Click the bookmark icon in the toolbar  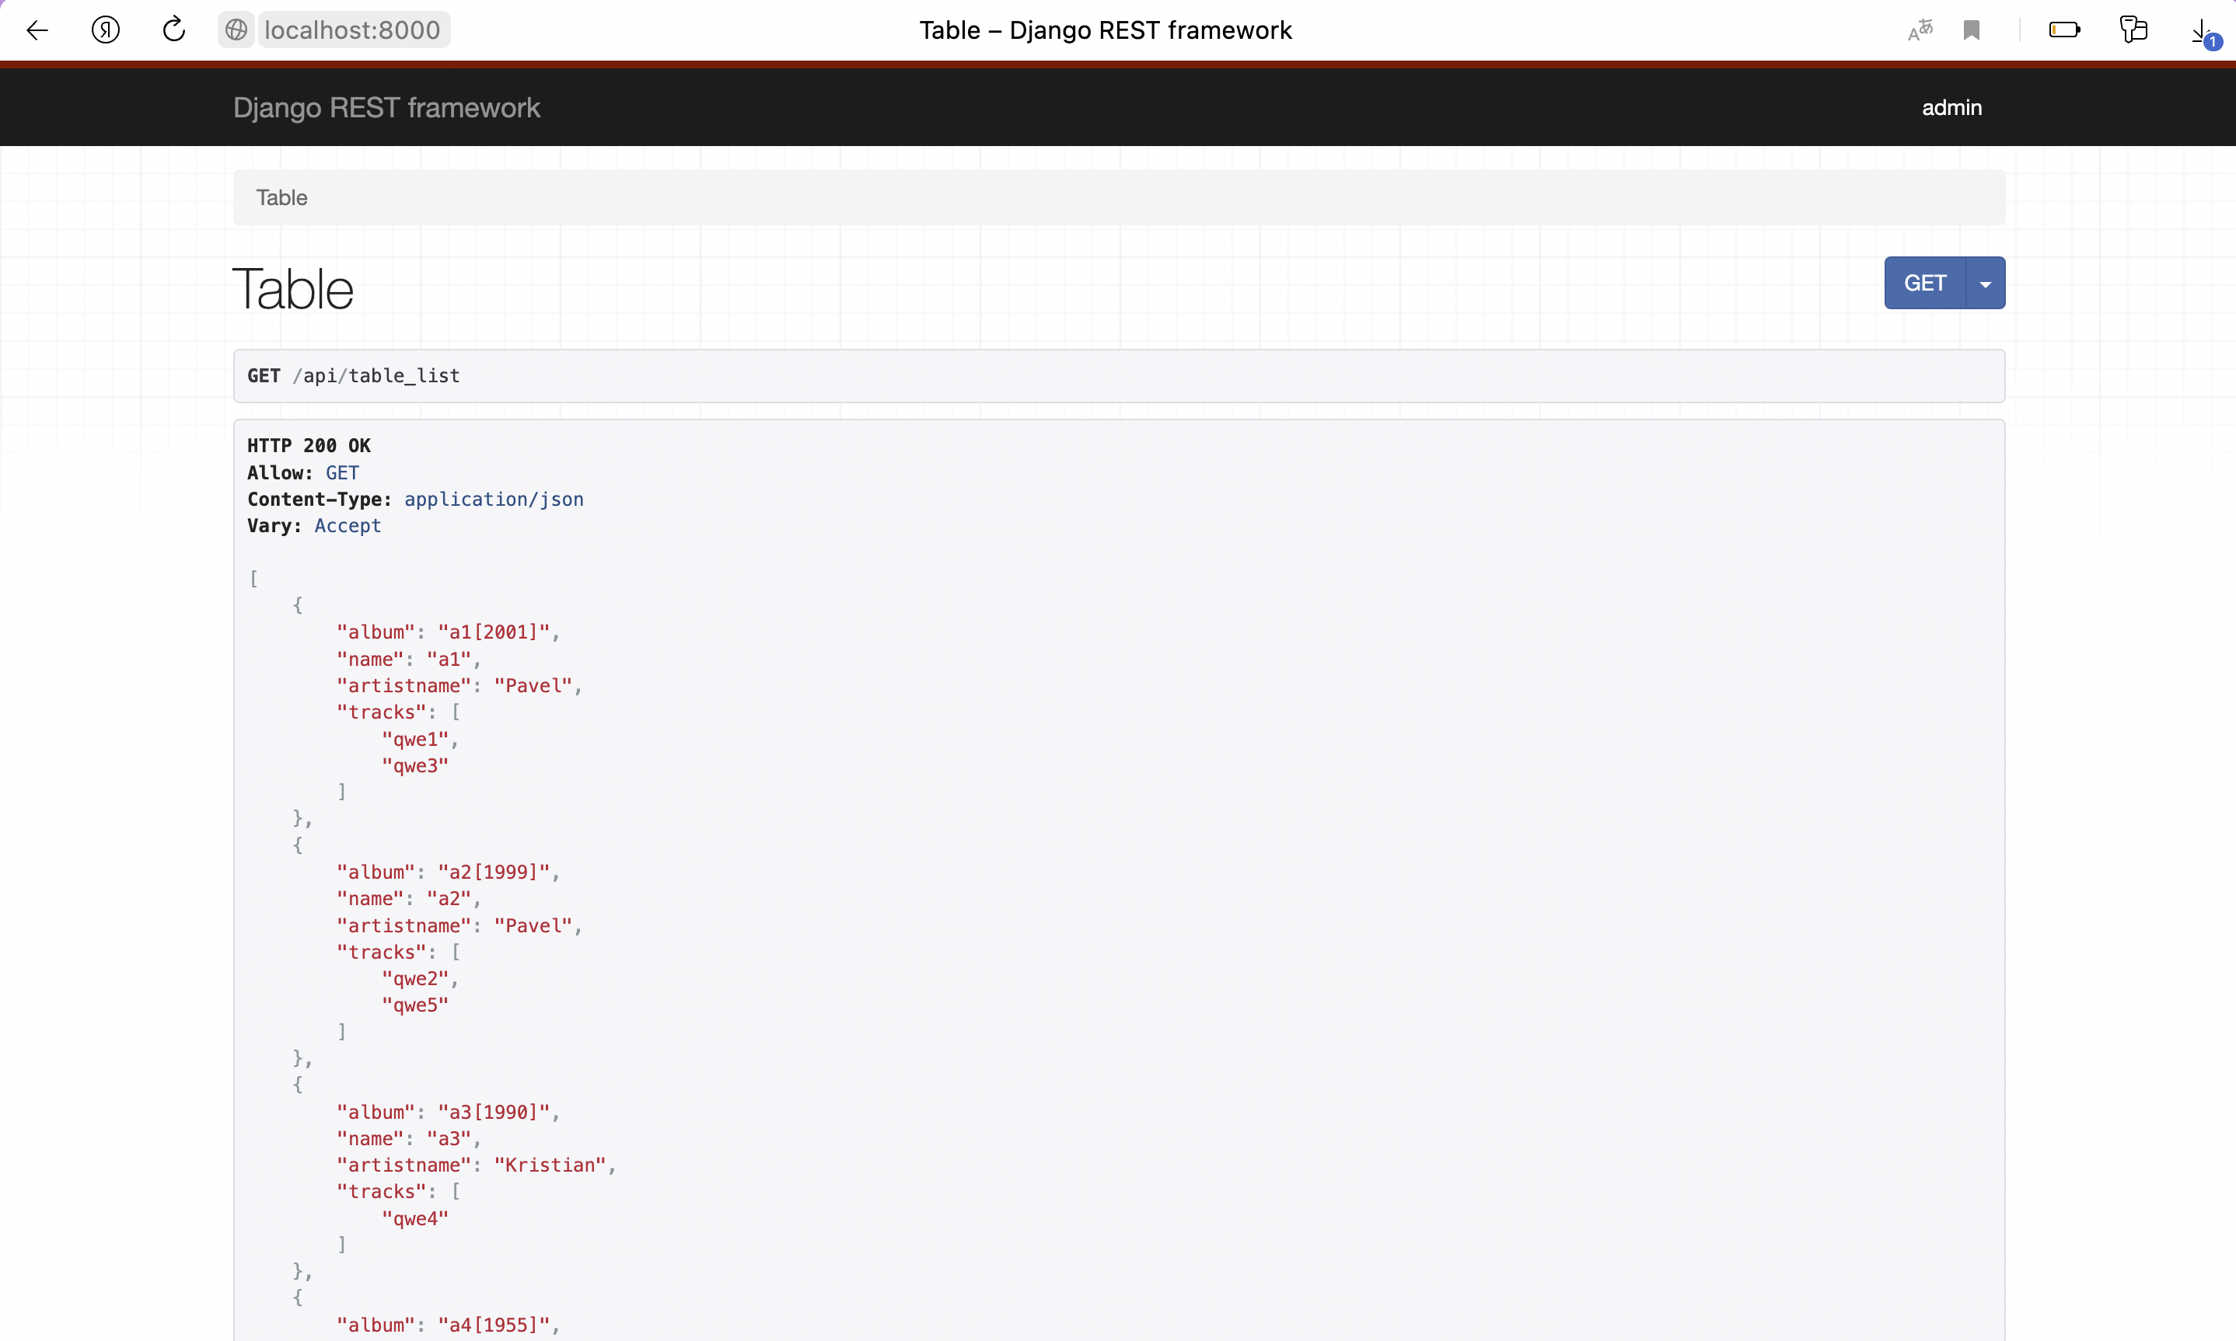pyautogui.click(x=1973, y=29)
